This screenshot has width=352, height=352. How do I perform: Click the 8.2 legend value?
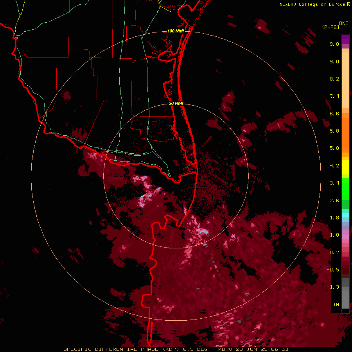pyautogui.click(x=334, y=79)
